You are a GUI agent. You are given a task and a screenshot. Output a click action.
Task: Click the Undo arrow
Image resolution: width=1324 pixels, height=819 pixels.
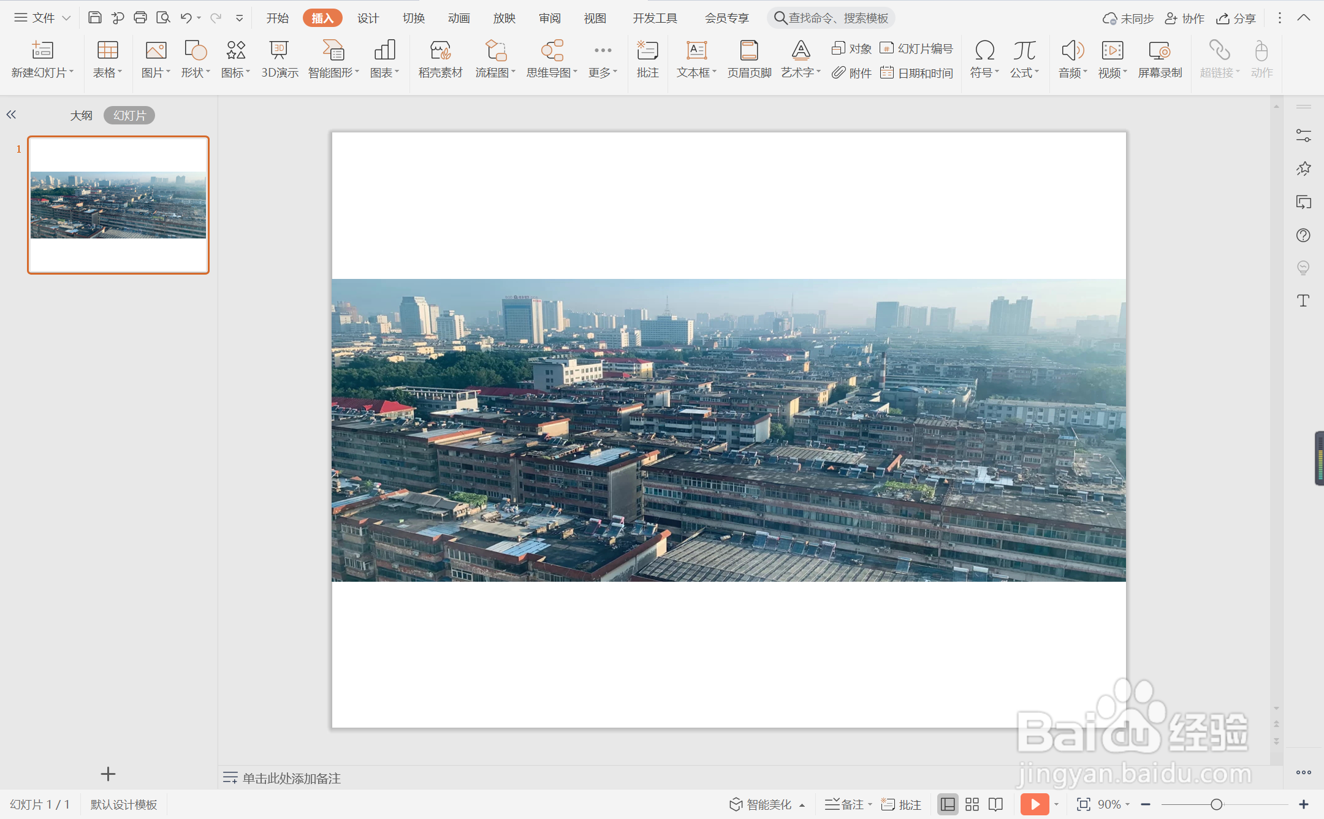pos(186,18)
